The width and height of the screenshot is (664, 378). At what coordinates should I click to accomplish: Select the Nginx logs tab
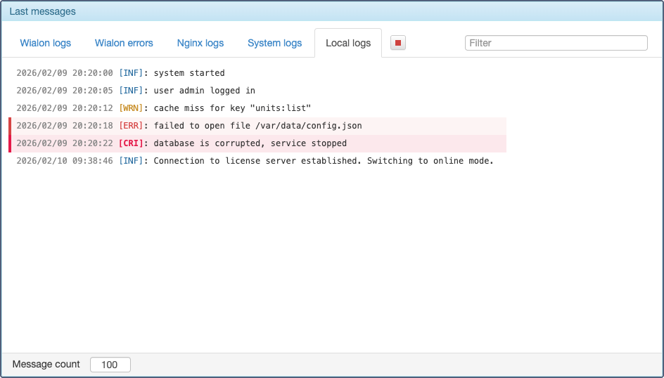pos(200,43)
